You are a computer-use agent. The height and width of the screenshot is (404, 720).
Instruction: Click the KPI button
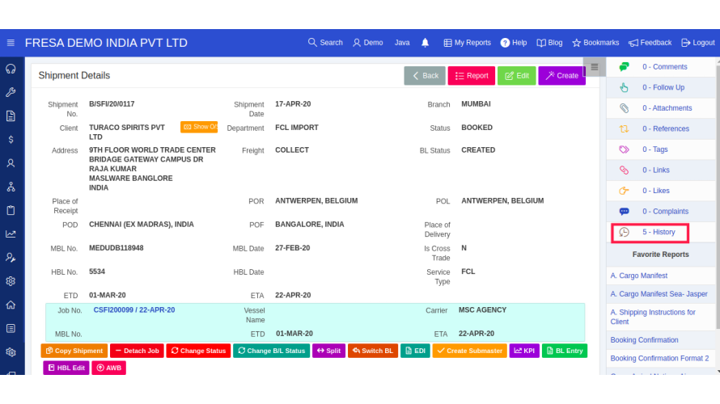tap(524, 351)
